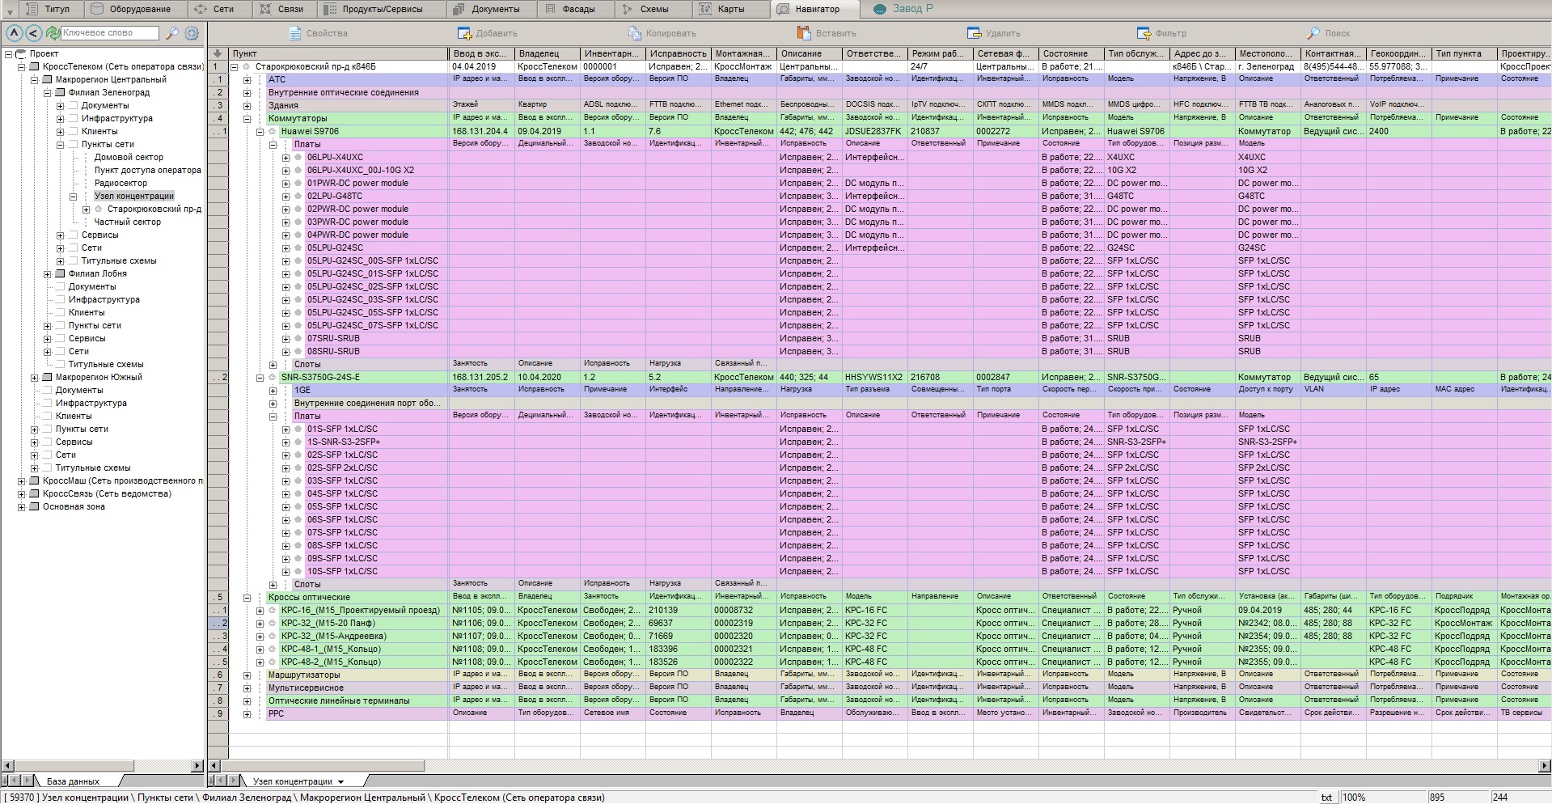Select the 1S-SNR-S3-2SFP+ board row

pyautogui.click(x=343, y=442)
